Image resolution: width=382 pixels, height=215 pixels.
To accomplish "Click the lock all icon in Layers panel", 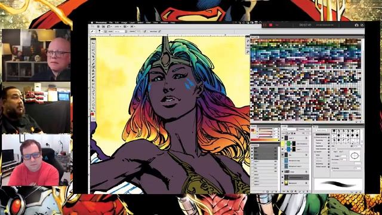I will click(x=294, y=133).
